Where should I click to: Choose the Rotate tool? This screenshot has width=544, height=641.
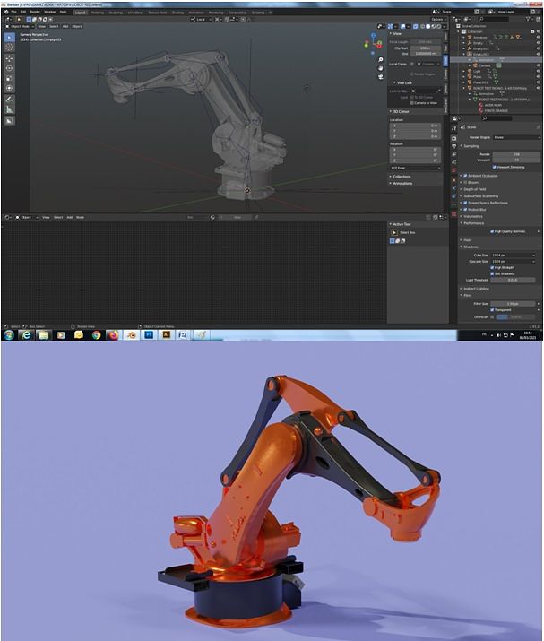[x=10, y=68]
